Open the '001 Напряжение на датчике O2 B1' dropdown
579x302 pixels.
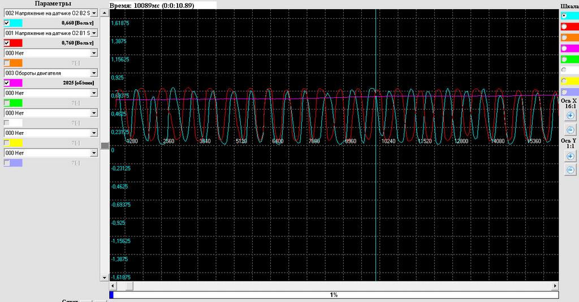tap(94, 33)
